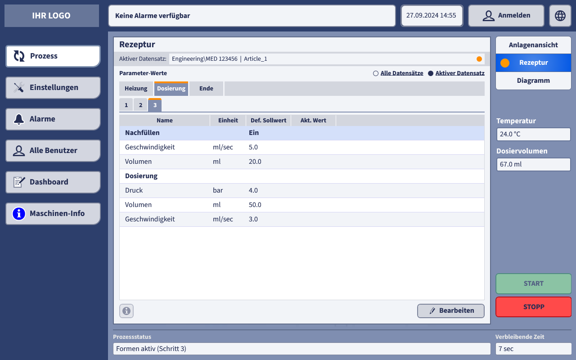The width and height of the screenshot is (576, 360).
Task: Select the Dosierung group row in table
Action: [x=302, y=176]
